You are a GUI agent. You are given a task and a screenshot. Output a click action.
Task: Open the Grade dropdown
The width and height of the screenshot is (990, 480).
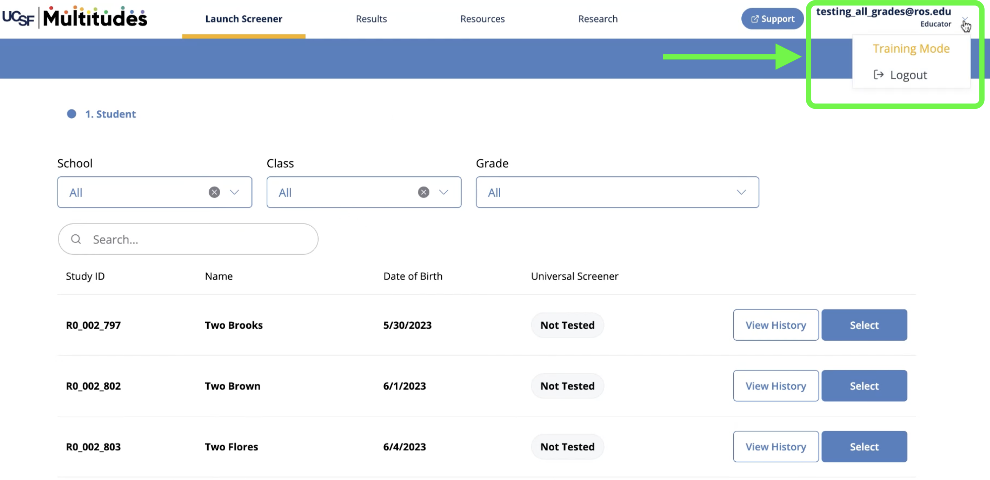(x=617, y=192)
